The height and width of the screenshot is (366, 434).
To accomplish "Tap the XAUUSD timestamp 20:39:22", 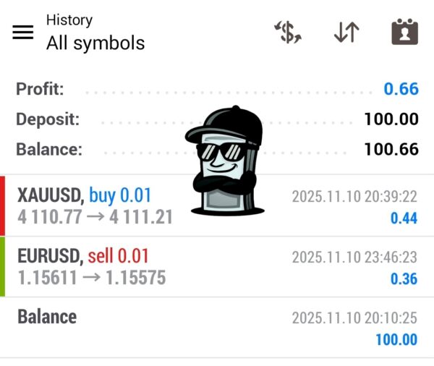I will coord(354,197).
